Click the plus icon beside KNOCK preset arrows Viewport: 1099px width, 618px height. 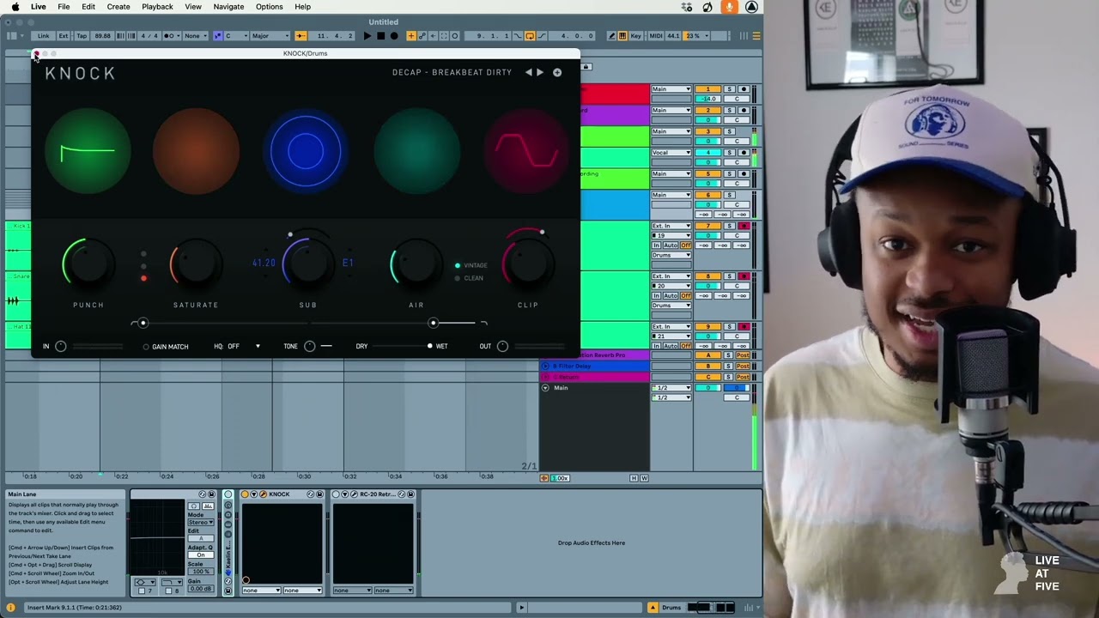[x=557, y=73]
